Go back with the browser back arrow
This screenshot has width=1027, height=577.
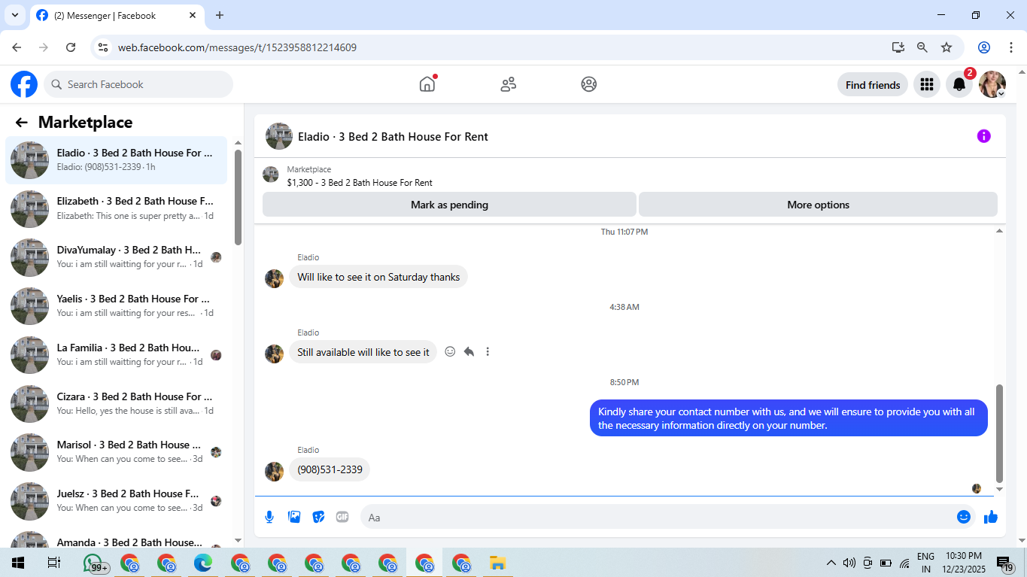[x=17, y=47]
